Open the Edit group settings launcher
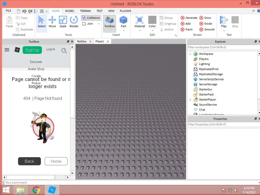 (x=176, y=35)
